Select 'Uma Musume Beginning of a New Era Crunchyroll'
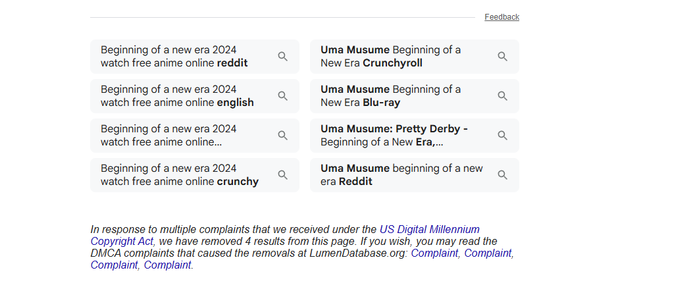Screen dimensions: 695x289 [x=415, y=57]
